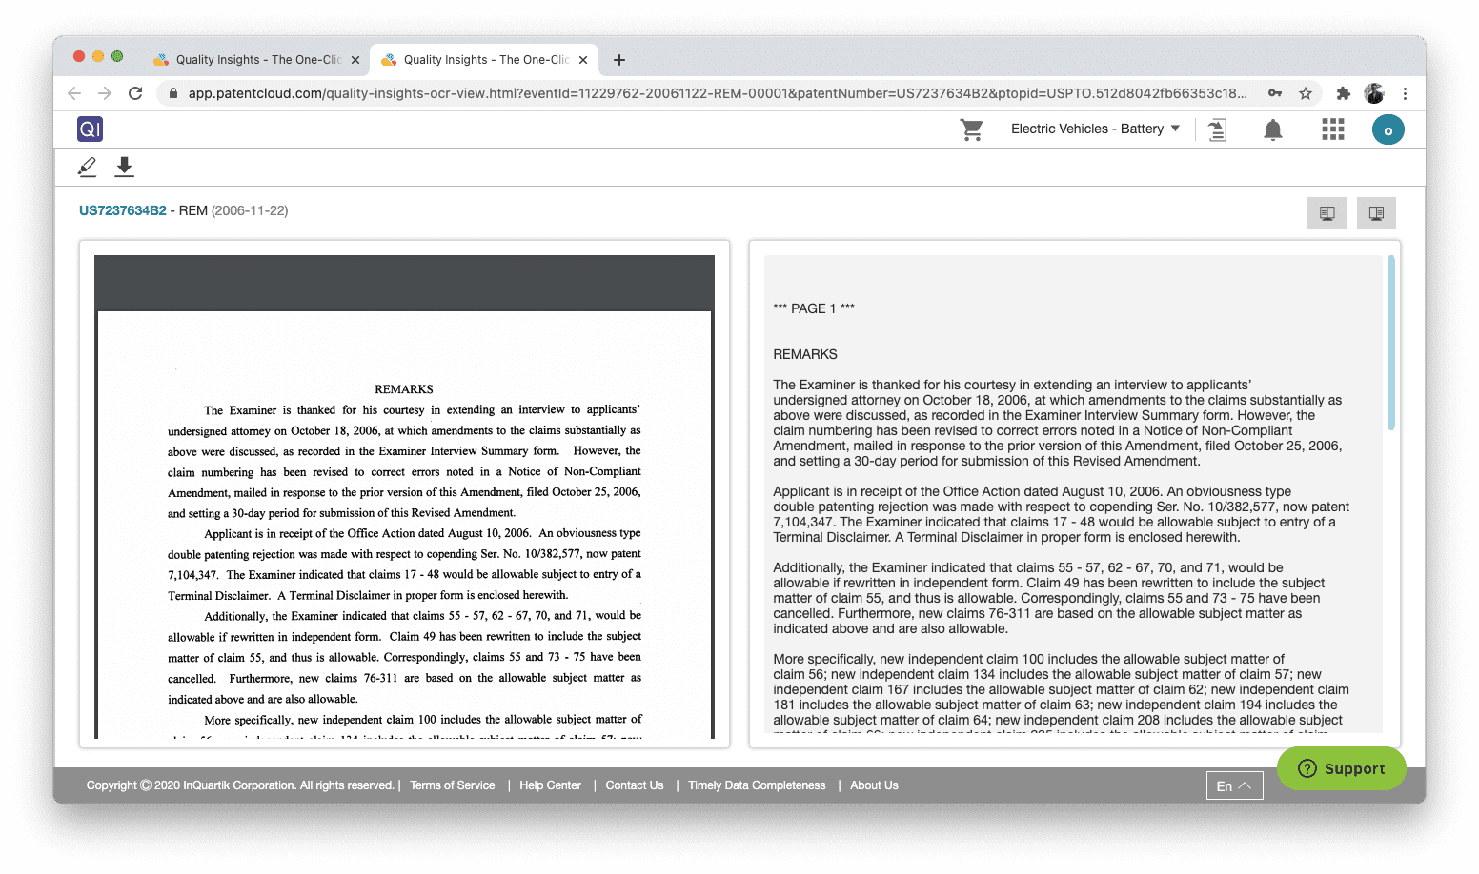Click the download document icon
The image size is (1479, 874).
point(124,168)
